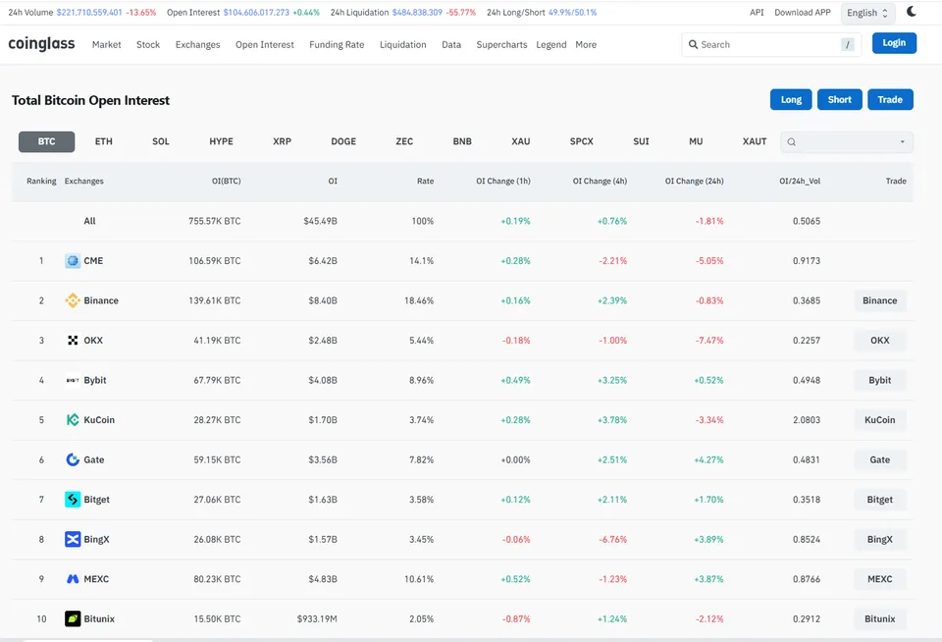Open the Download APP link
Image resolution: width=942 pixels, height=642 pixels.
[803, 12]
